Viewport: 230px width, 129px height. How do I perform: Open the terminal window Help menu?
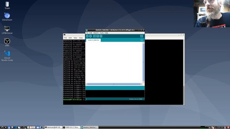coord(81,38)
